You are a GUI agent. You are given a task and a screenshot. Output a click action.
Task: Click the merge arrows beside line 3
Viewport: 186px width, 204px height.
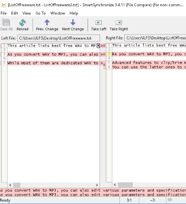pyautogui.click(x=103, y=54)
